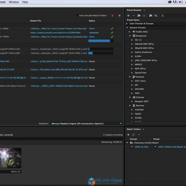Open the Watch Folders panel menu icon
Viewport: 186px width, 186px height.
(x=144, y=129)
